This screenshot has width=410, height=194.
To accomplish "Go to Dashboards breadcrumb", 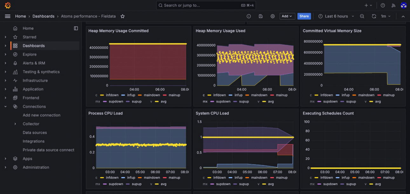I will [44, 16].
